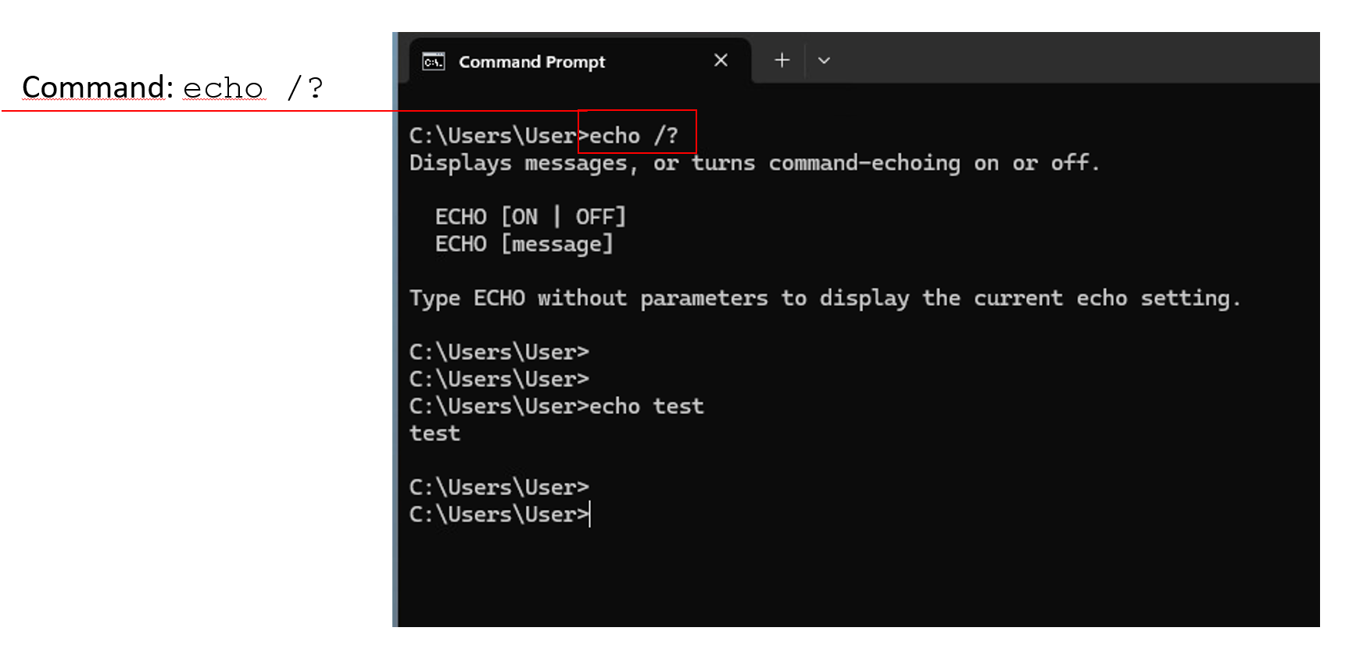Close the Command Prompt tab
Image resolution: width=1356 pixels, height=656 pixels.
(721, 60)
